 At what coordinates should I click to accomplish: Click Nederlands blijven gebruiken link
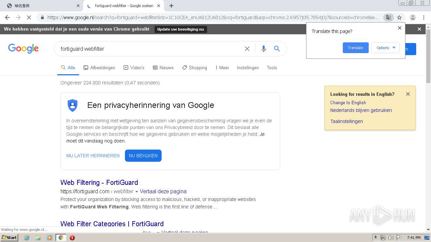tap(361, 110)
